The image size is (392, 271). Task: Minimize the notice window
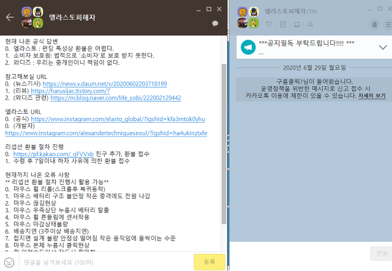(198, 10)
